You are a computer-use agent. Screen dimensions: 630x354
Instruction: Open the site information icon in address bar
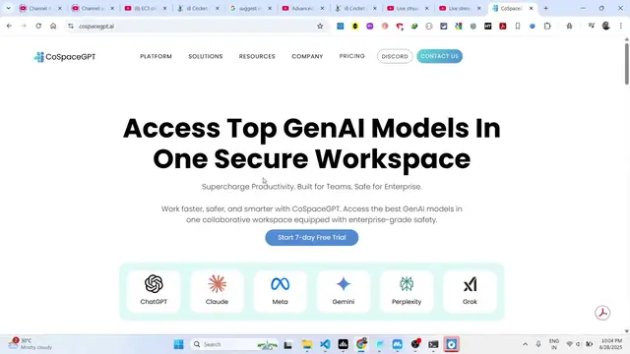click(x=71, y=27)
